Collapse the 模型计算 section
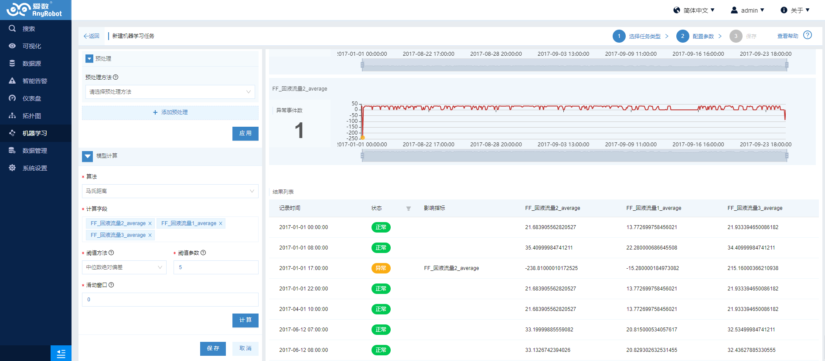Viewport: 825px width, 361px height. tap(87, 156)
